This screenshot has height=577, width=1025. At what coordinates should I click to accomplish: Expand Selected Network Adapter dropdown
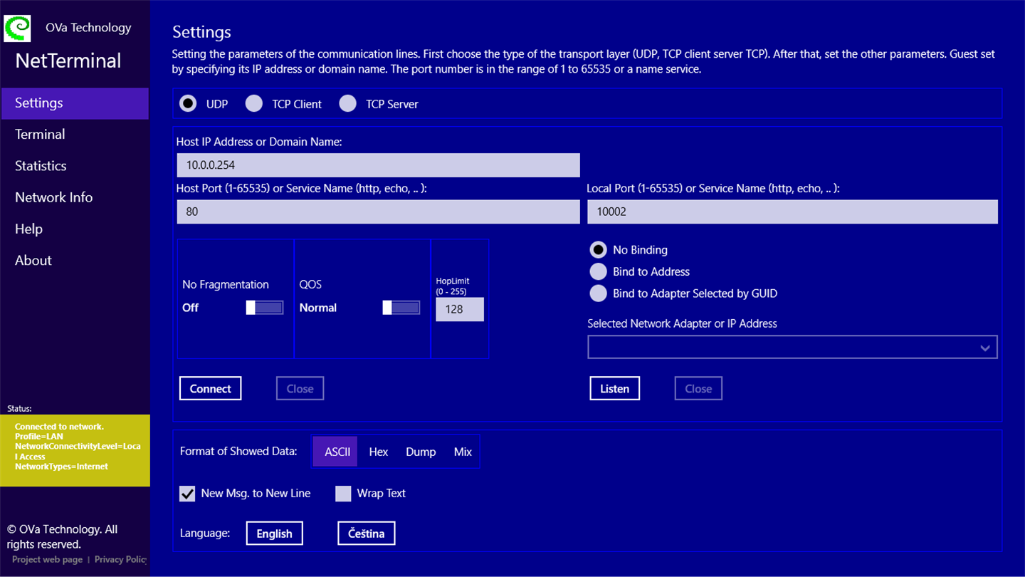792,348
